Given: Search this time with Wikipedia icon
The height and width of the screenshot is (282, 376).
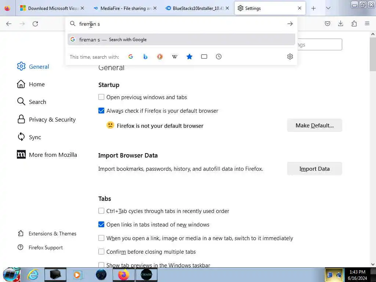Looking at the screenshot, I should [175, 57].
